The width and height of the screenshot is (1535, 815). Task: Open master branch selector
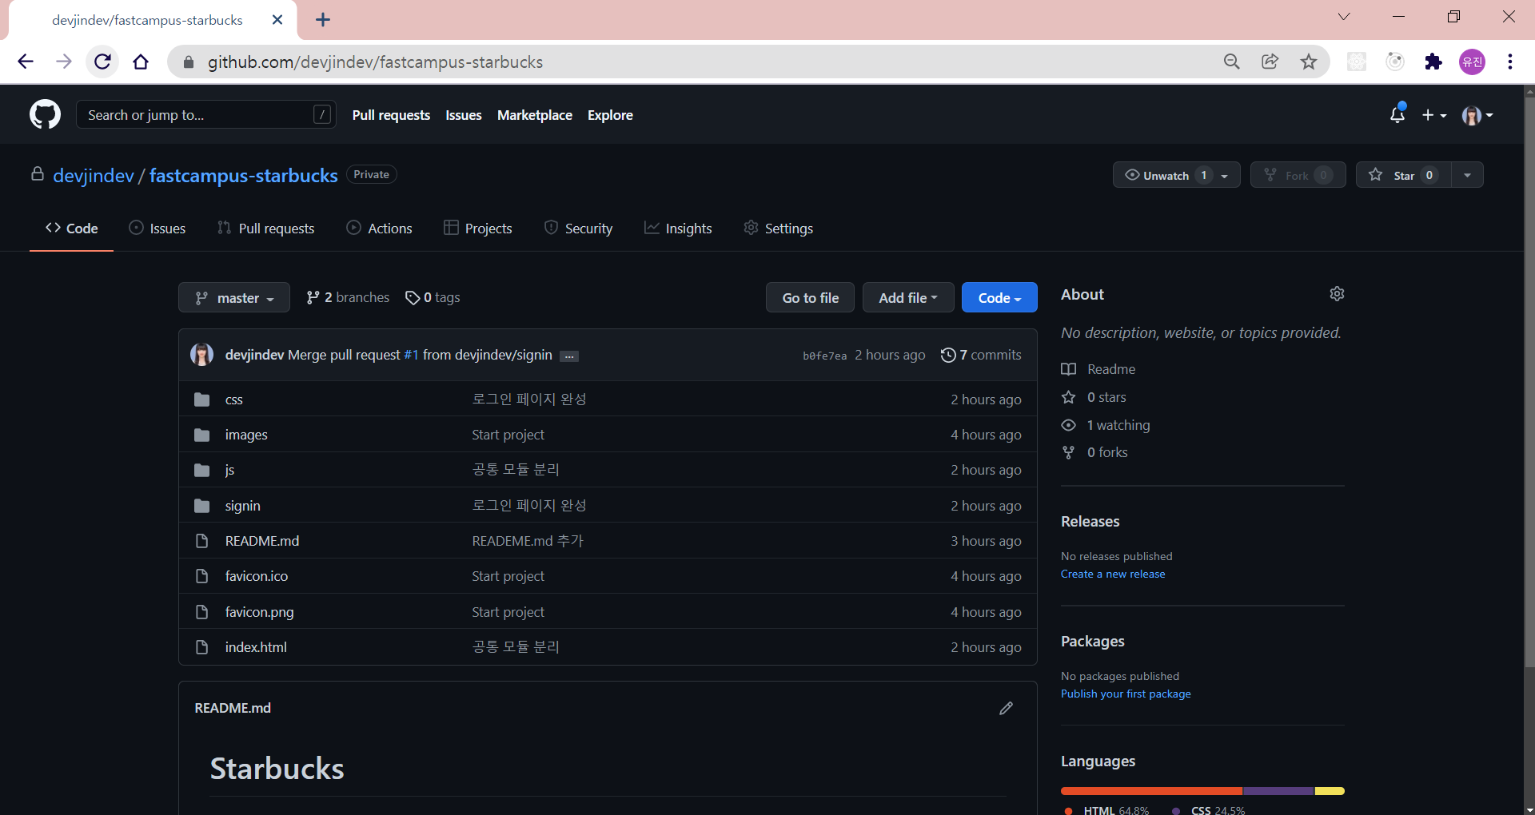pyautogui.click(x=234, y=297)
